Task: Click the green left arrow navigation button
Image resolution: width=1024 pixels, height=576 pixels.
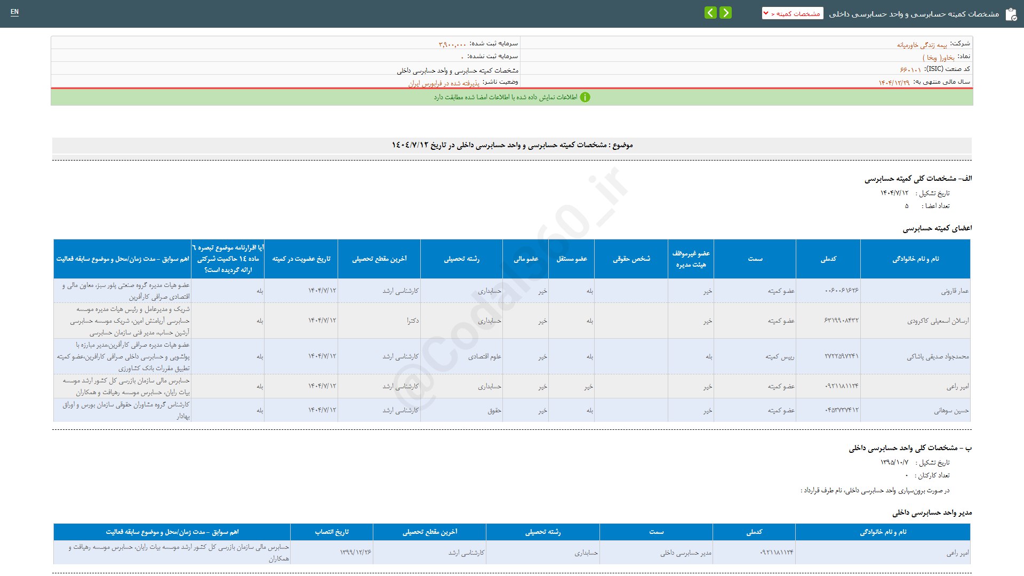Action: coord(710,13)
